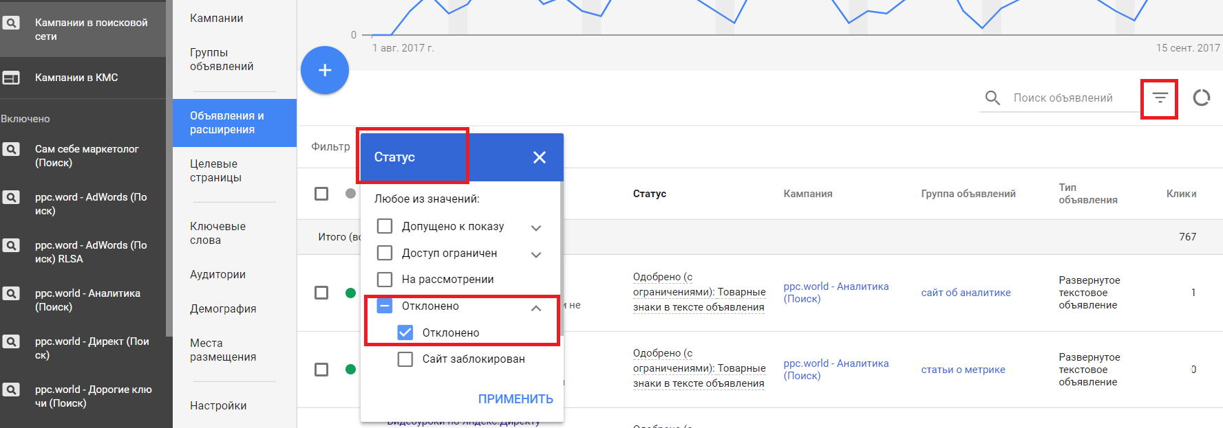
Task: Tick the Сайт заблокирован checkbox
Action: 405,359
